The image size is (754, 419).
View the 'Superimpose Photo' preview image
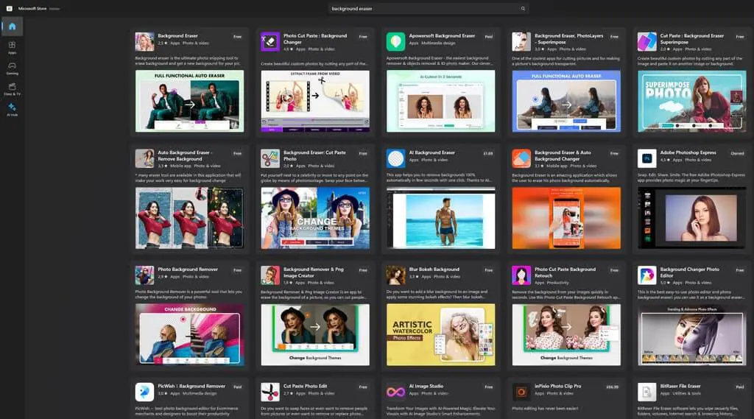point(692,101)
